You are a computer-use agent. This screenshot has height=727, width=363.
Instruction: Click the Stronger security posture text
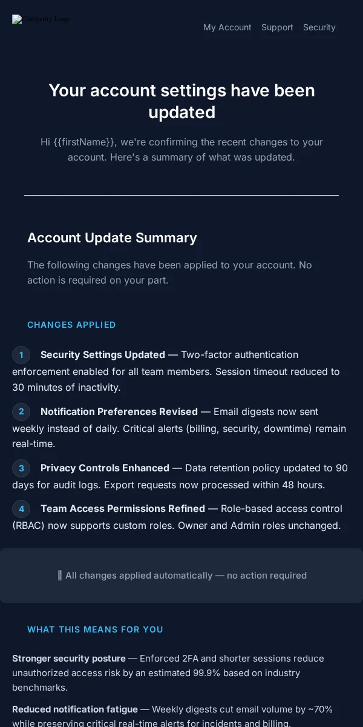click(69, 659)
